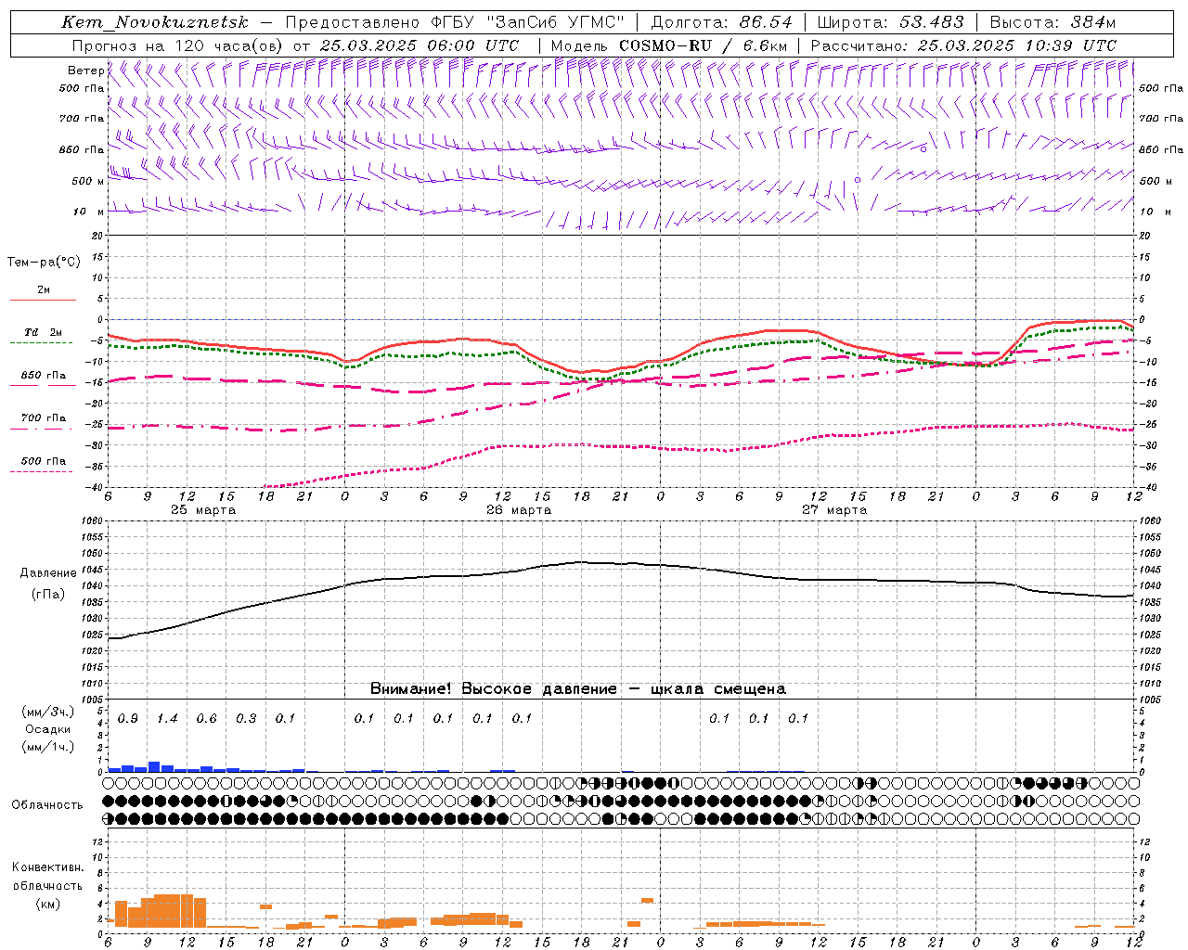This screenshot has width=1188, height=950.
Task: Click the '(гПа)' unit label under Давление
Action: [x=48, y=594]
